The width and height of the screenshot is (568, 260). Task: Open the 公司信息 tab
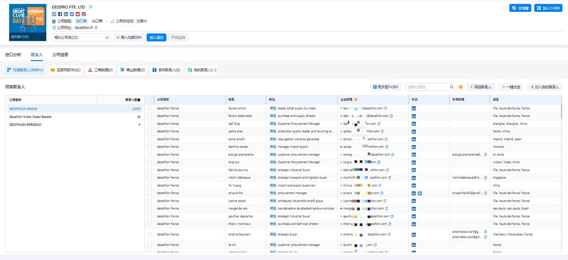coord(60,55)
